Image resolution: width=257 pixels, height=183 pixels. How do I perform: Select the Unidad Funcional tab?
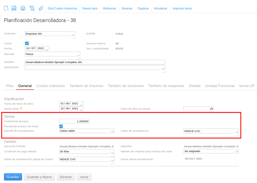point(220,86)
